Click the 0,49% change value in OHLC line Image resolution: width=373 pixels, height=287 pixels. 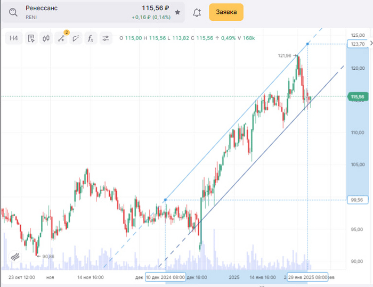(x=229, y=38)
